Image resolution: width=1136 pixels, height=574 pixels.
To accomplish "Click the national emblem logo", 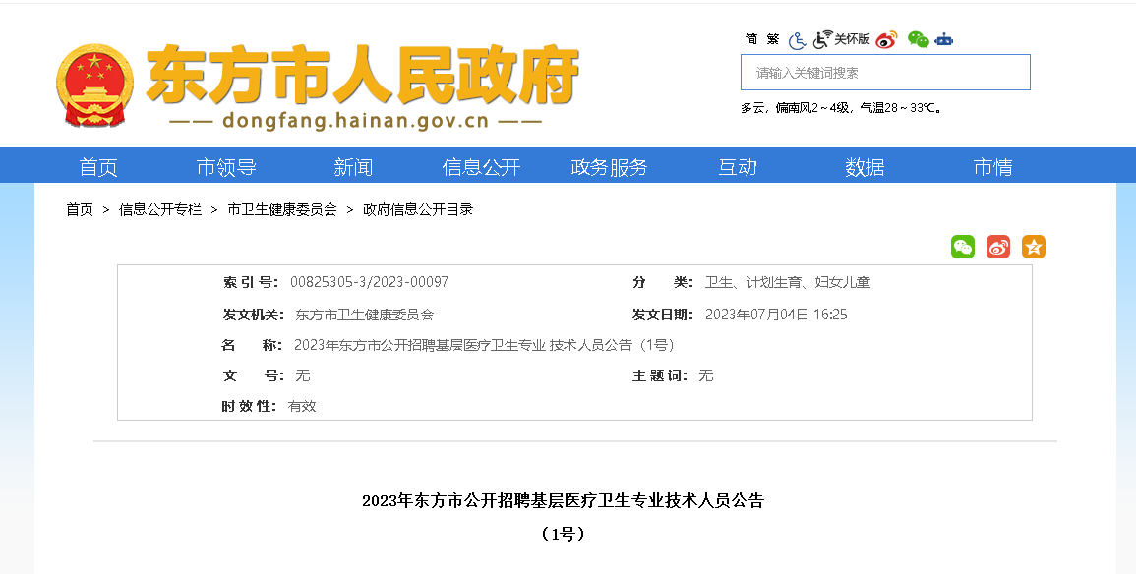I will (94, 85).
